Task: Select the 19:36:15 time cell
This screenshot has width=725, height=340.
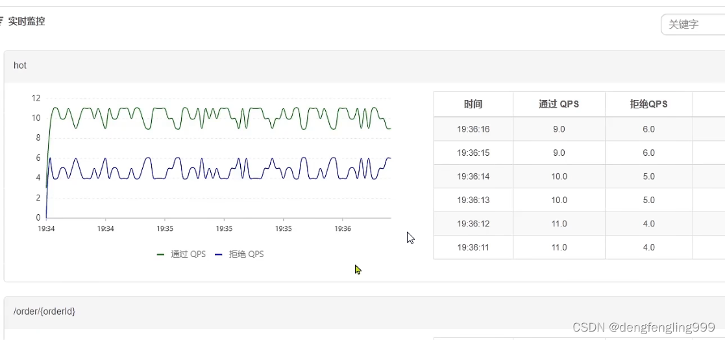Action: click(x=473, y=153)
